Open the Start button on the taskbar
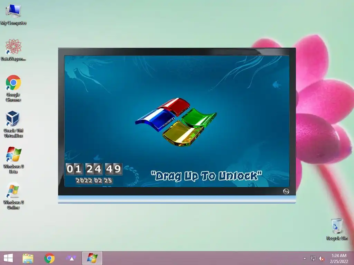Screen dimensions: 354x265 click(8, 258)
